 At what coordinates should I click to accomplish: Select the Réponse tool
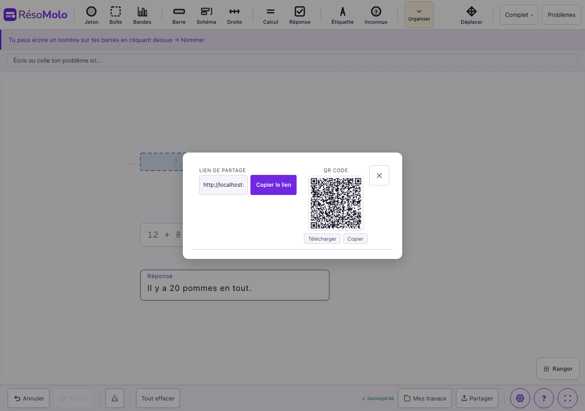(300, 15)
